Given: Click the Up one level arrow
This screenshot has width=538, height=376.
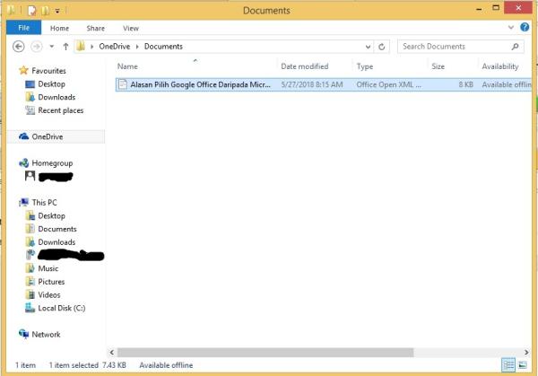Looking at the screenshot, I should click(x=65, y=47).
